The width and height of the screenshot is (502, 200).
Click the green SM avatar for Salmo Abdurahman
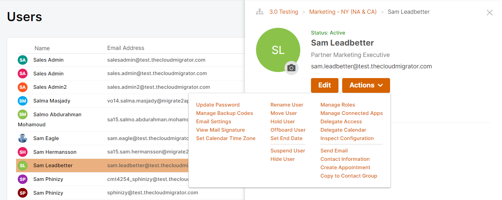pos(22,114)
